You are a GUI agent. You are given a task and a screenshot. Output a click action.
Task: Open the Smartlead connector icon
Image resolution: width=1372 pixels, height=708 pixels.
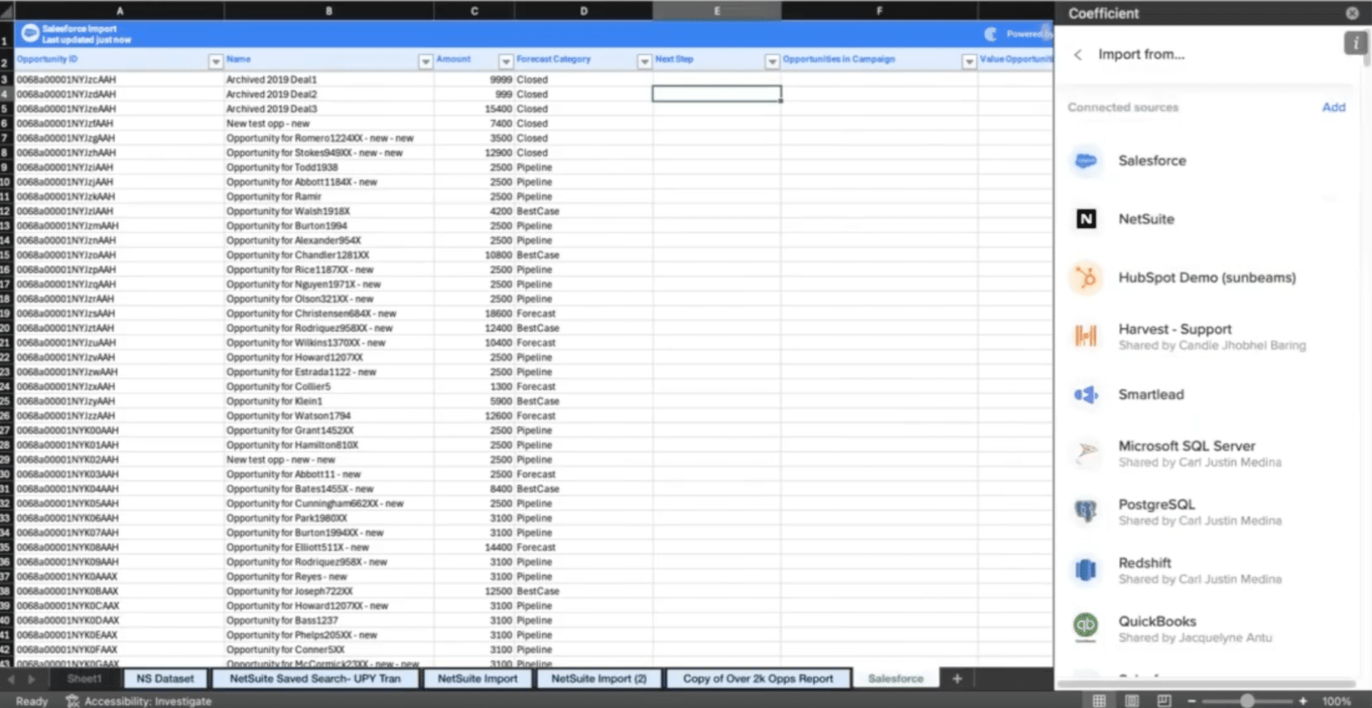[x=1086, y=394]
